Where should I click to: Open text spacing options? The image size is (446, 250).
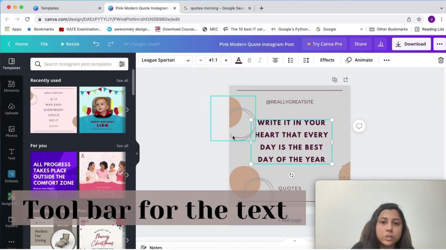pos(306,60)
